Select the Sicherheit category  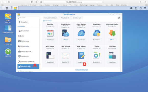[x=28, y=56]
